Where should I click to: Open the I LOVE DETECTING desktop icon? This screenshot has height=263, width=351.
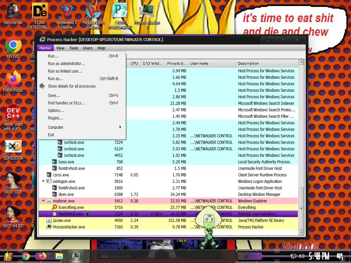(40, 16)
